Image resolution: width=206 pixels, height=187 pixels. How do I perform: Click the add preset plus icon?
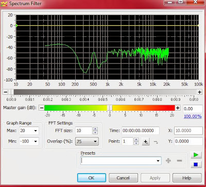click(168, 160)
